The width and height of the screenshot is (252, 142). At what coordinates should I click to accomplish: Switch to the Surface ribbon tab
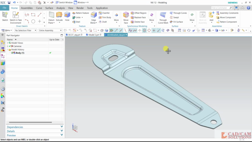click(x=49, y=8)
